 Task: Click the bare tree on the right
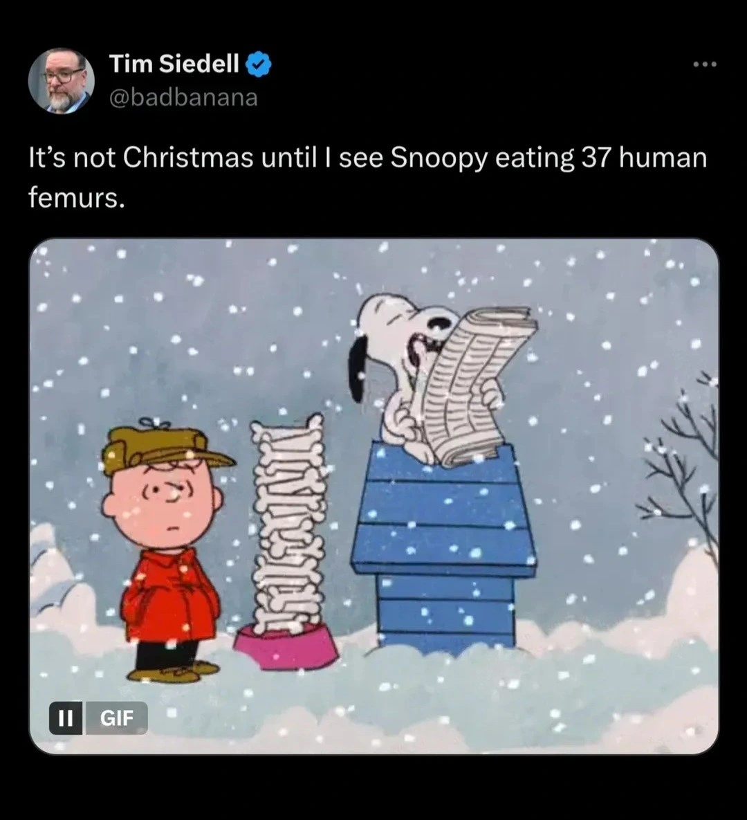[x=680, y=471]
